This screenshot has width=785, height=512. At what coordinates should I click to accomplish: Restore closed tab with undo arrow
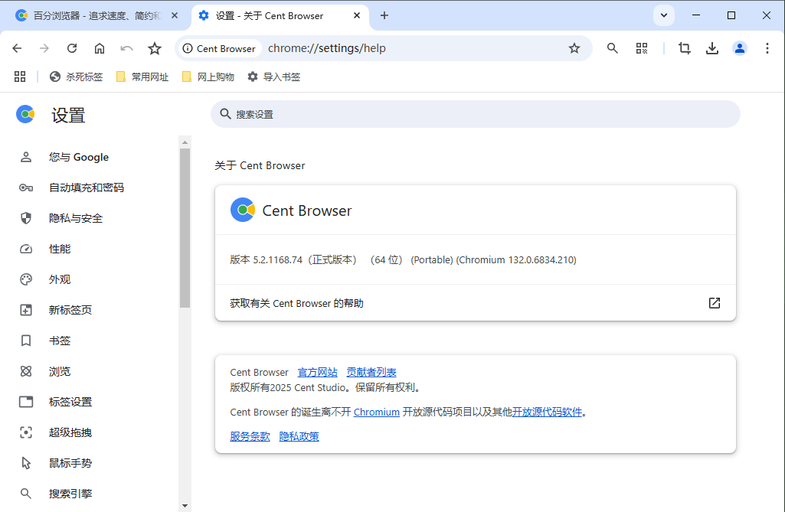126,48
